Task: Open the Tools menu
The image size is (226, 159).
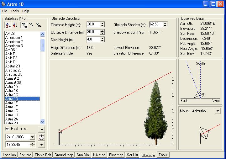Action: point(14,11)
